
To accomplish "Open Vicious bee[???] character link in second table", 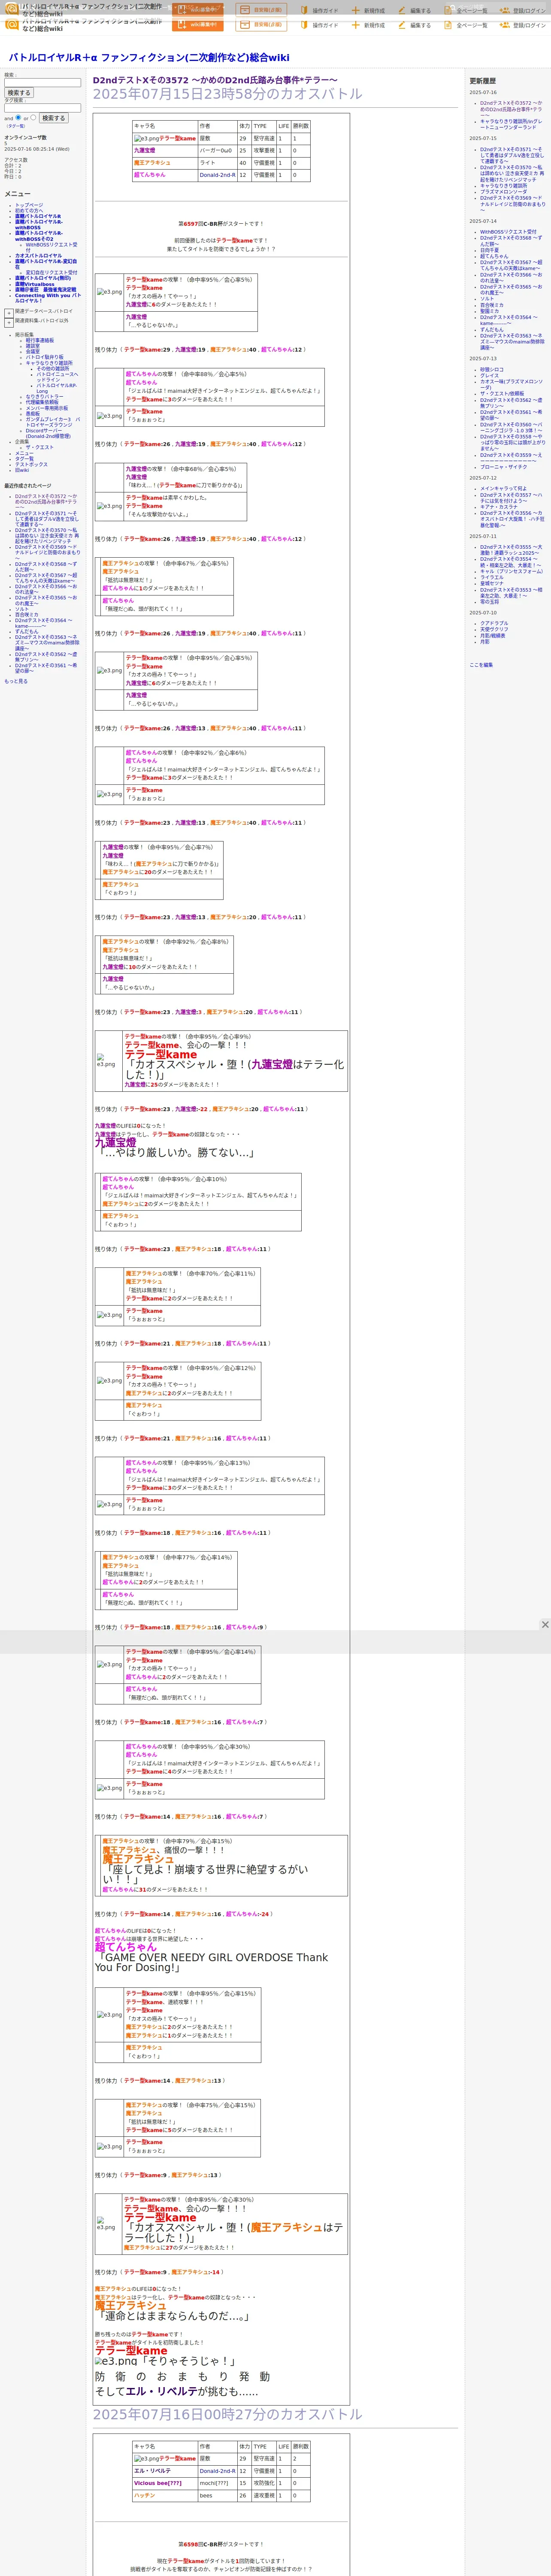I will (158, 2483).
